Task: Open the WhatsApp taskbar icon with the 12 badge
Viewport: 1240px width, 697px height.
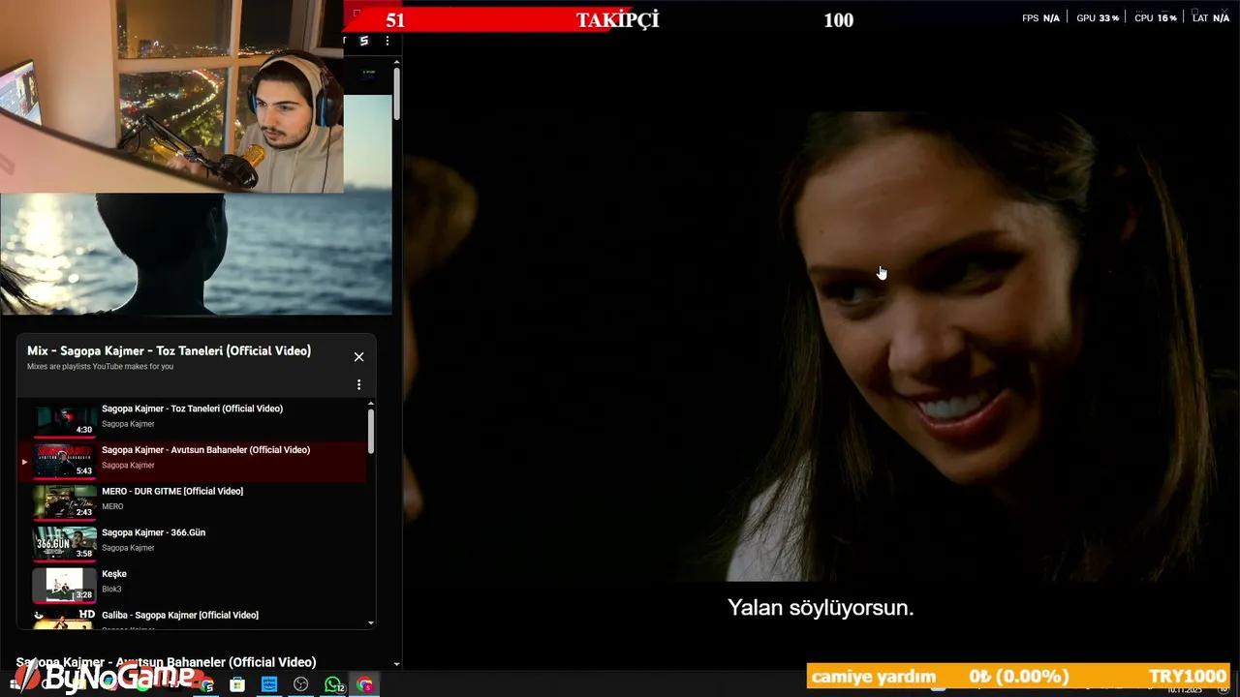Action: (x=333, y=685)
